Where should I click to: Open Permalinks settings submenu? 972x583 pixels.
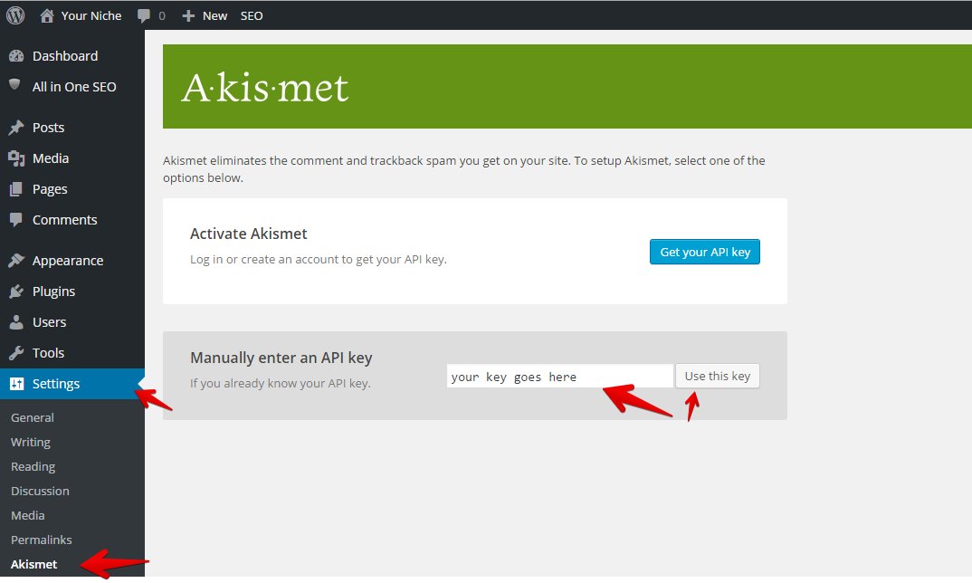[41, 540]
